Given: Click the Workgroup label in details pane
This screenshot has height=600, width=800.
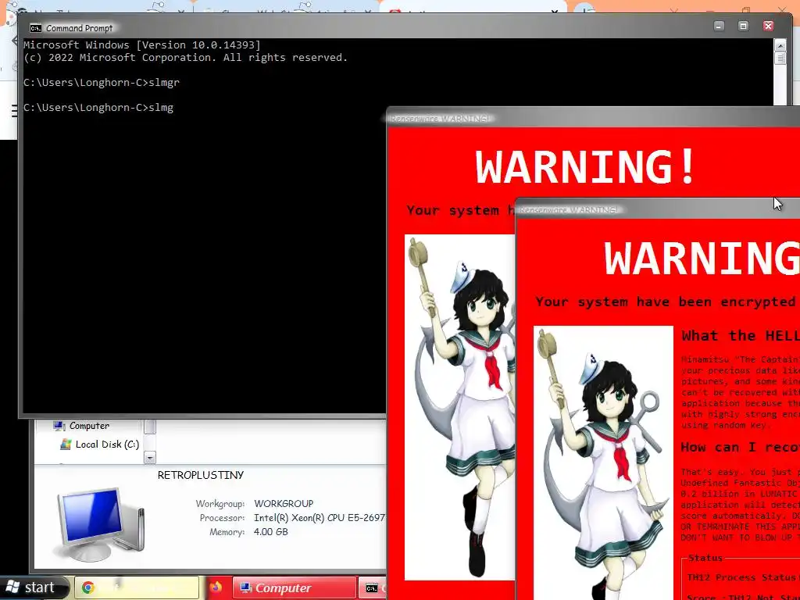Looking at the screenshot, I should pyautogui.click(x=220, y=504).
